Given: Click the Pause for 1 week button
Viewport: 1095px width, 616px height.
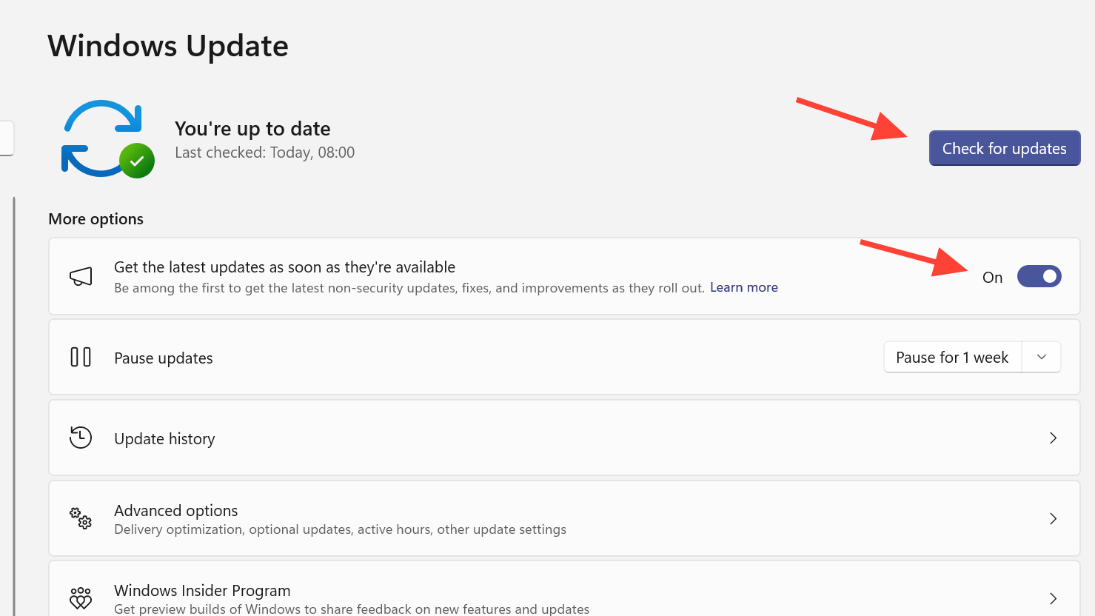Looking at the screenshot, I should pos(952,357).
